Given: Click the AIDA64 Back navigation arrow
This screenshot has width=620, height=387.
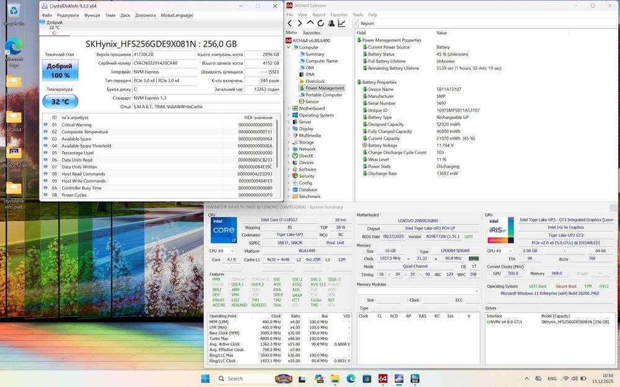Looking at the screenshot, I should [290, 24].
